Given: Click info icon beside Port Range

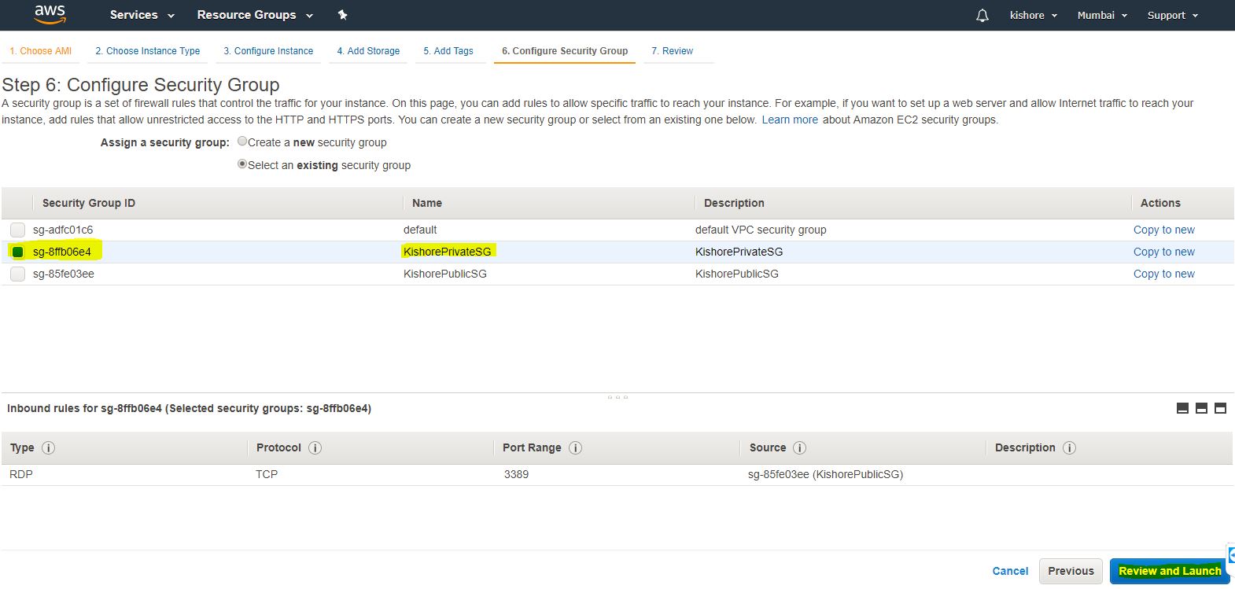Looking at the screenshot, I should pos(575,448).
